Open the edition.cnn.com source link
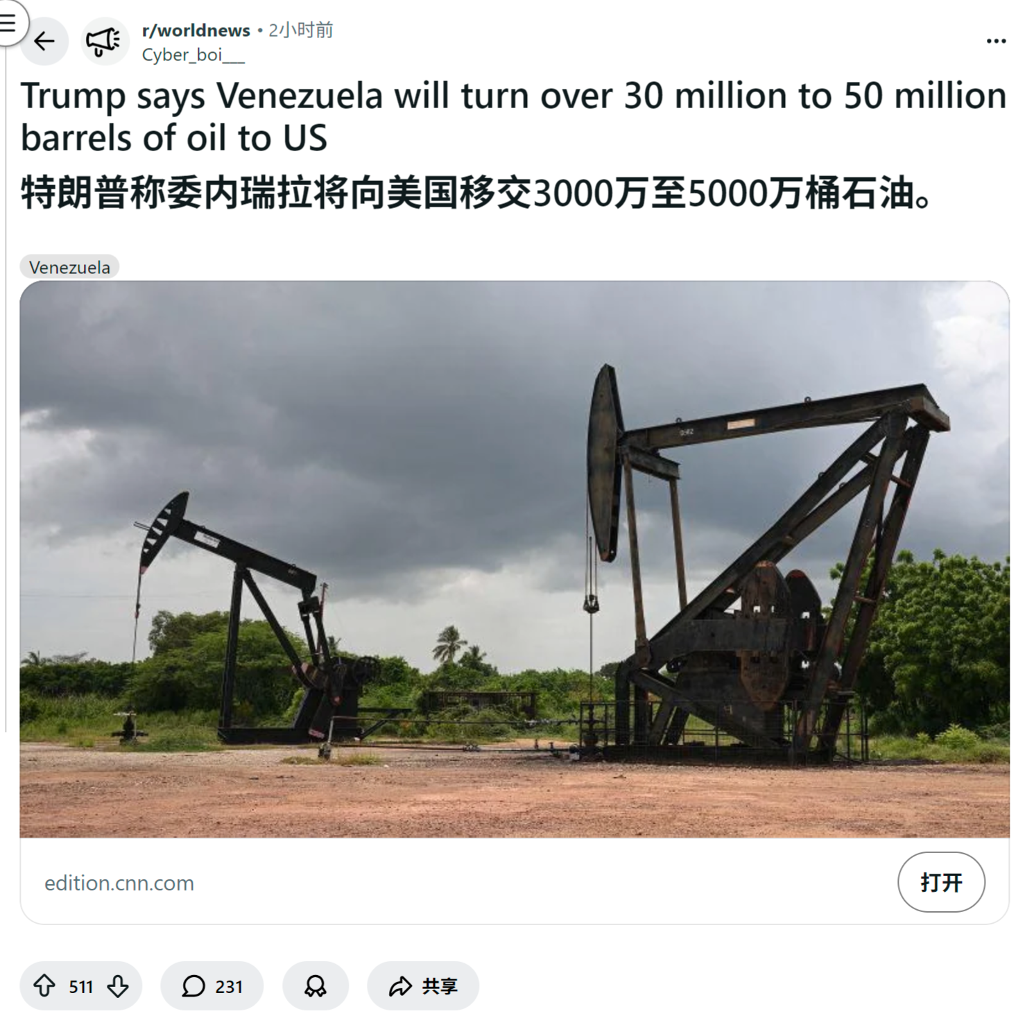 coord(119,883)
